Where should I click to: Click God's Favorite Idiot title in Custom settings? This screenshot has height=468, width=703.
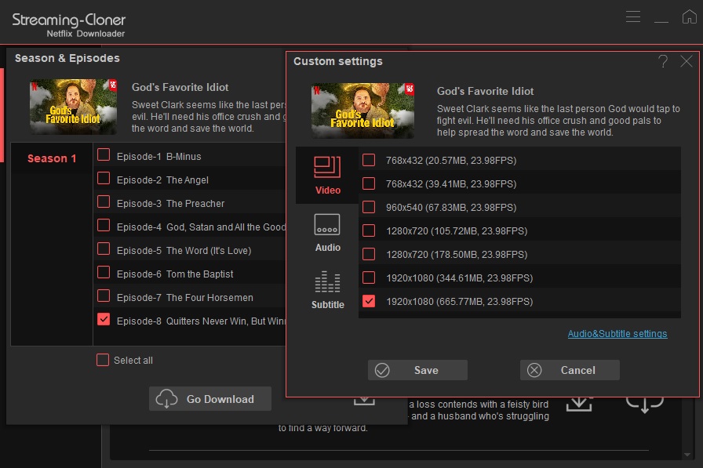[x=485, y=92]
